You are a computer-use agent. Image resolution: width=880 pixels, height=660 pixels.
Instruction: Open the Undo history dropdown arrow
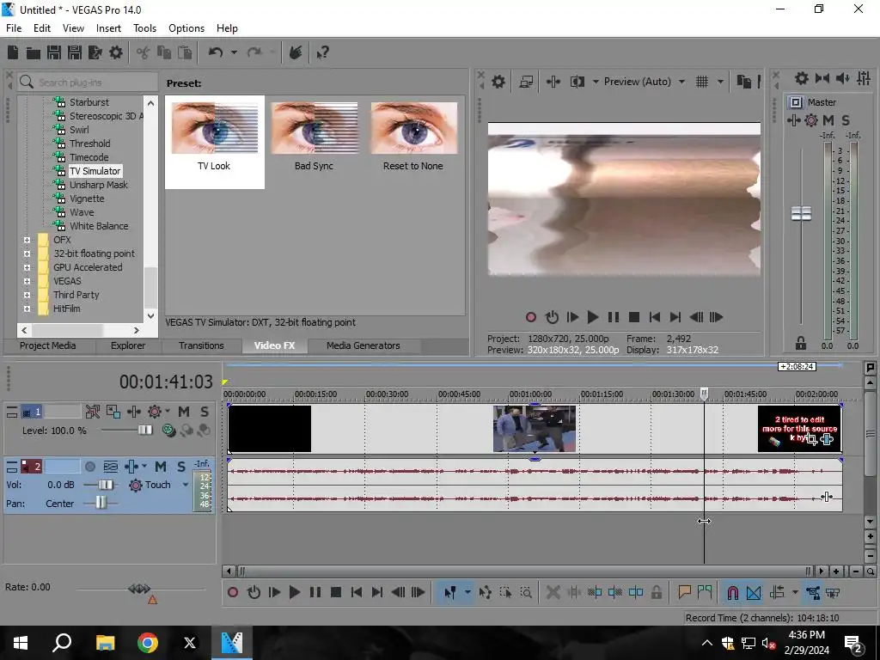point(234,52)
